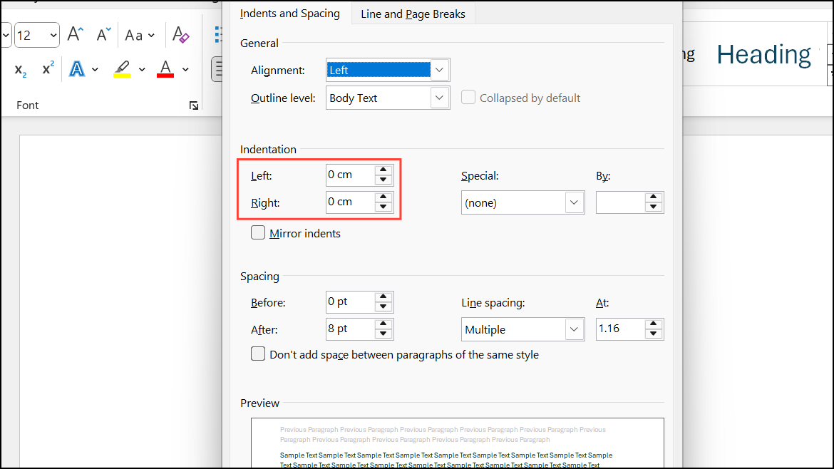
Task: Click the Increase Font Size icon
Action: (76, 34)
